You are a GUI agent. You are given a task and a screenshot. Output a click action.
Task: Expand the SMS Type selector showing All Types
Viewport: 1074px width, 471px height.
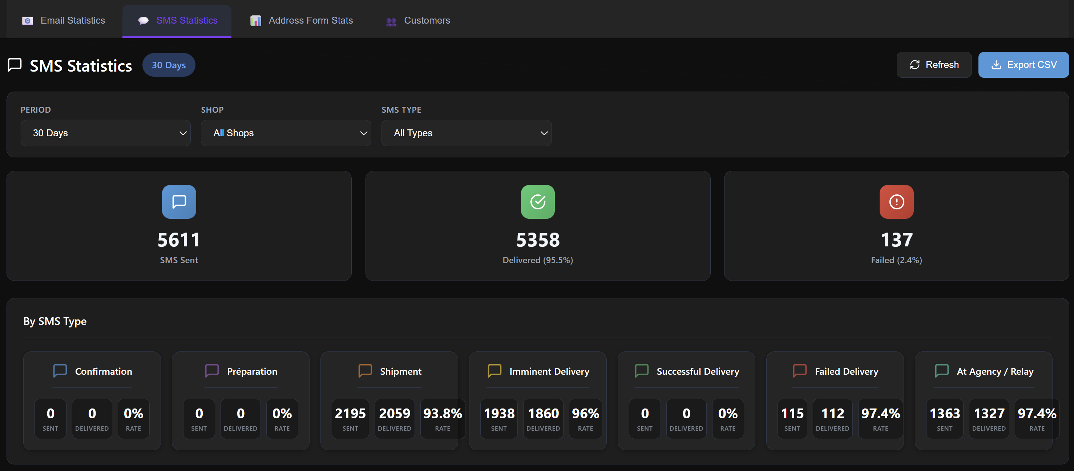pyautogui.click(x=466, y=133)
